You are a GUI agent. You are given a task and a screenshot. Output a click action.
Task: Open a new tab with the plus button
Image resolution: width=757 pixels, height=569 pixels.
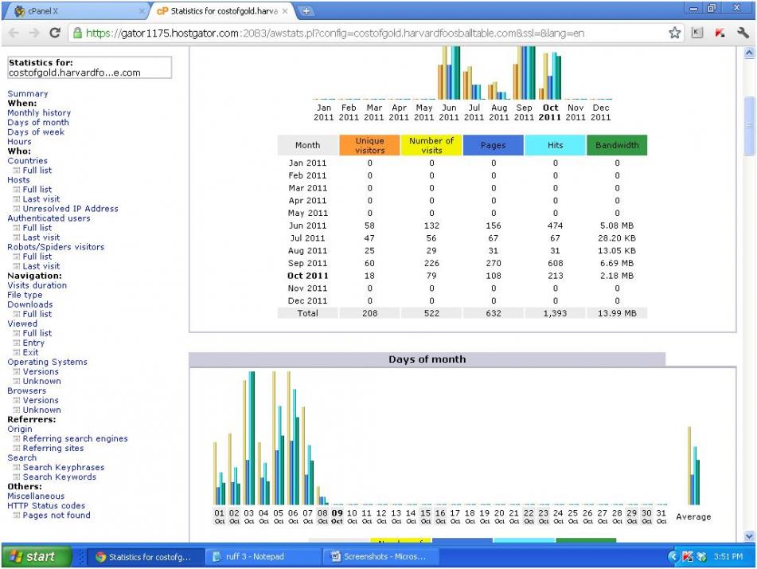click(306, 11)
